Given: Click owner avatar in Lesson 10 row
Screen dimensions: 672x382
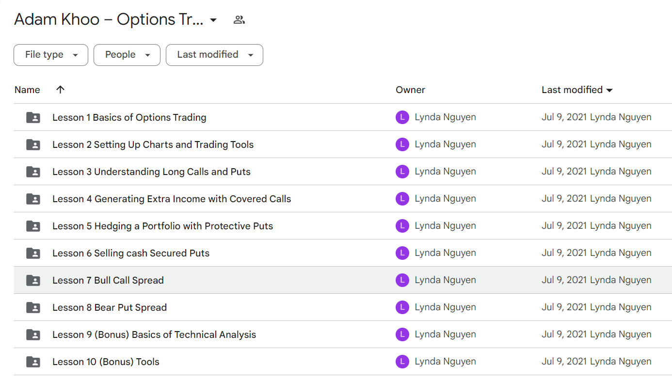Looking at the screenshot, I should (402, 362).
